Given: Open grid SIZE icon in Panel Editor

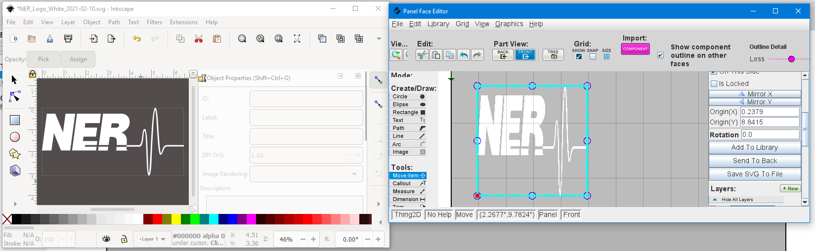Looking at the screenshot, I should (606, 57).
